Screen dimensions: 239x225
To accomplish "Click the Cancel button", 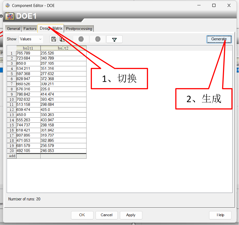I will coord(107,215).
